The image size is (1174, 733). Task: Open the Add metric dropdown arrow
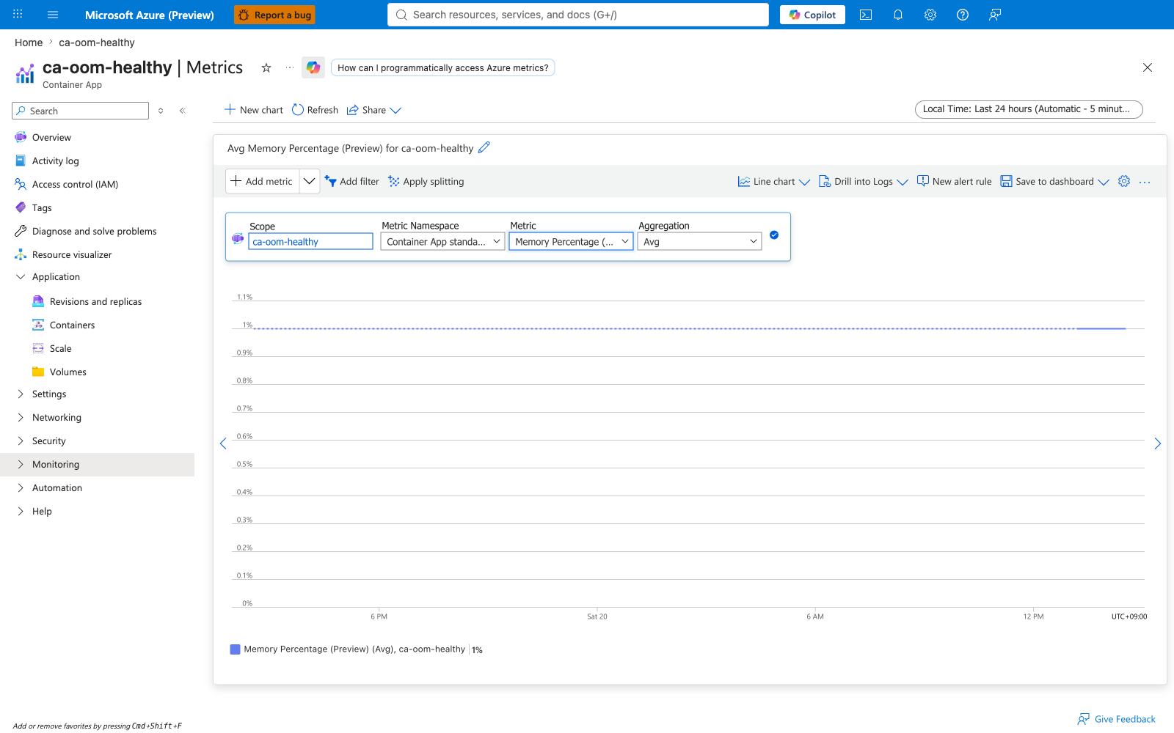(310, 181)
